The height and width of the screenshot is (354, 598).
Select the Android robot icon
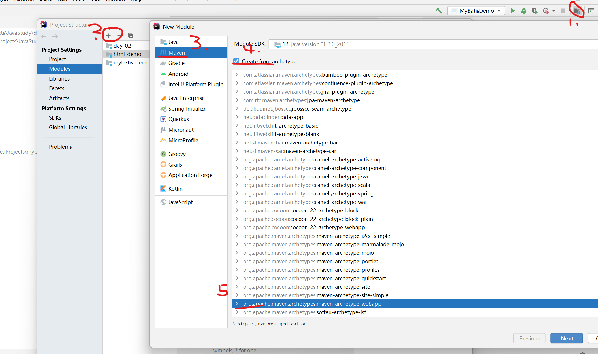click(163, 74)
